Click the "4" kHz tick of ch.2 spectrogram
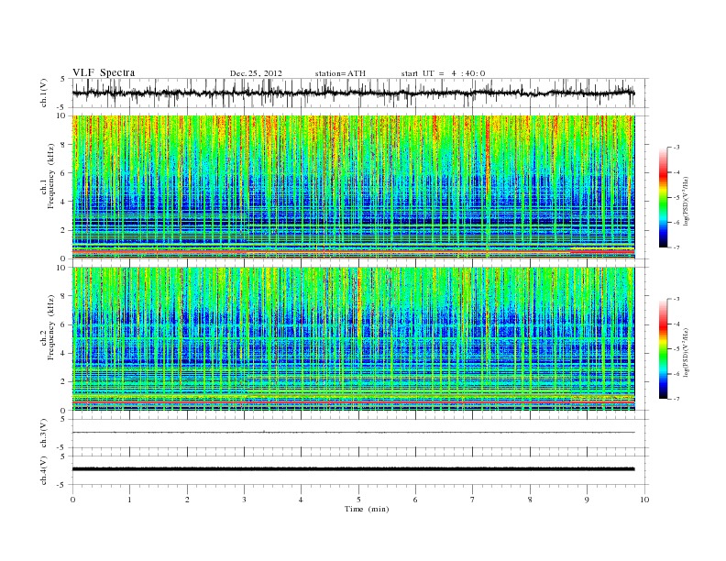 [64, 353]
